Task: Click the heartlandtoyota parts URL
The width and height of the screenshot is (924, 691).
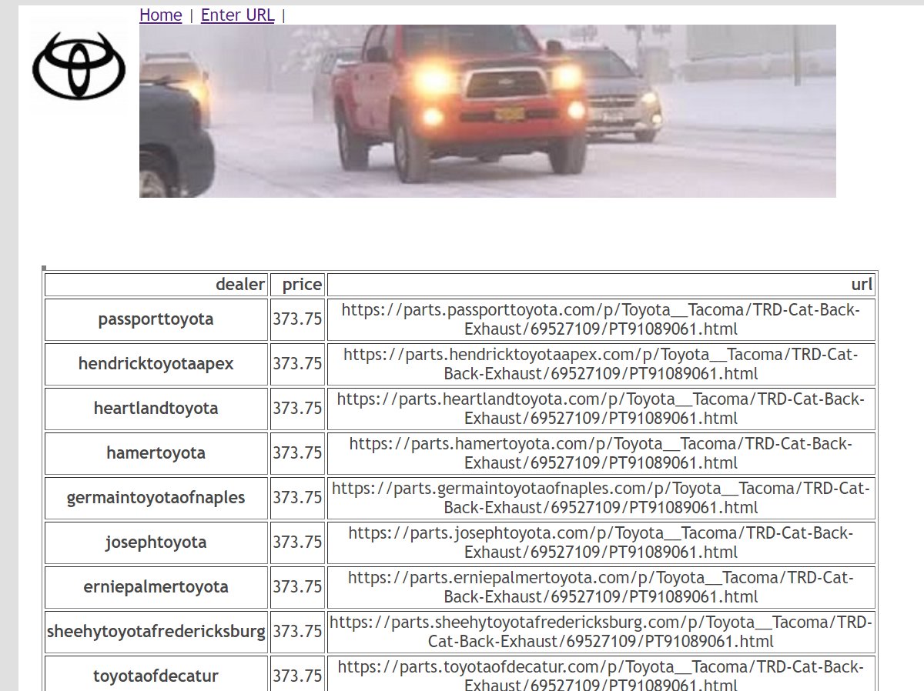Action: [x=601, y=409]
